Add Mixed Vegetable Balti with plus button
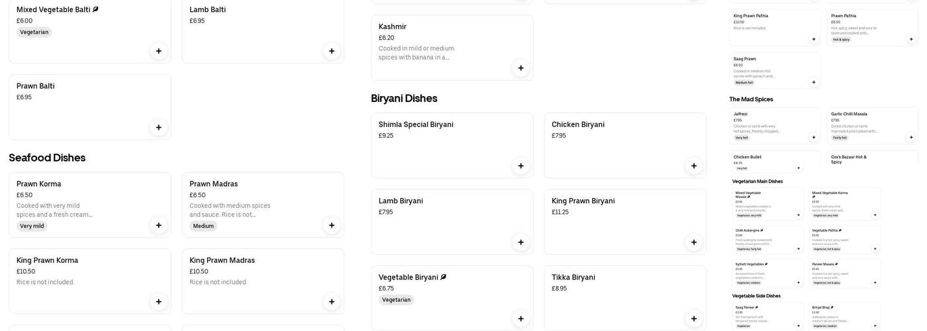Screen dimensions: 927x331 tap(158, 51)
